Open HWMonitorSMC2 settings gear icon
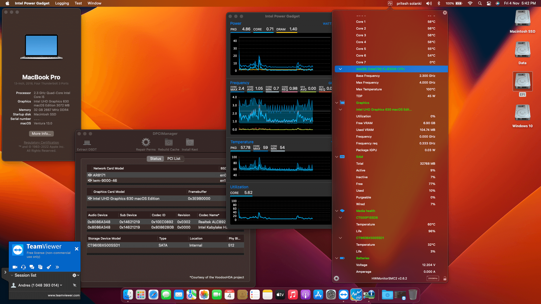Screen dimensions: 541x304 [336, 278]
